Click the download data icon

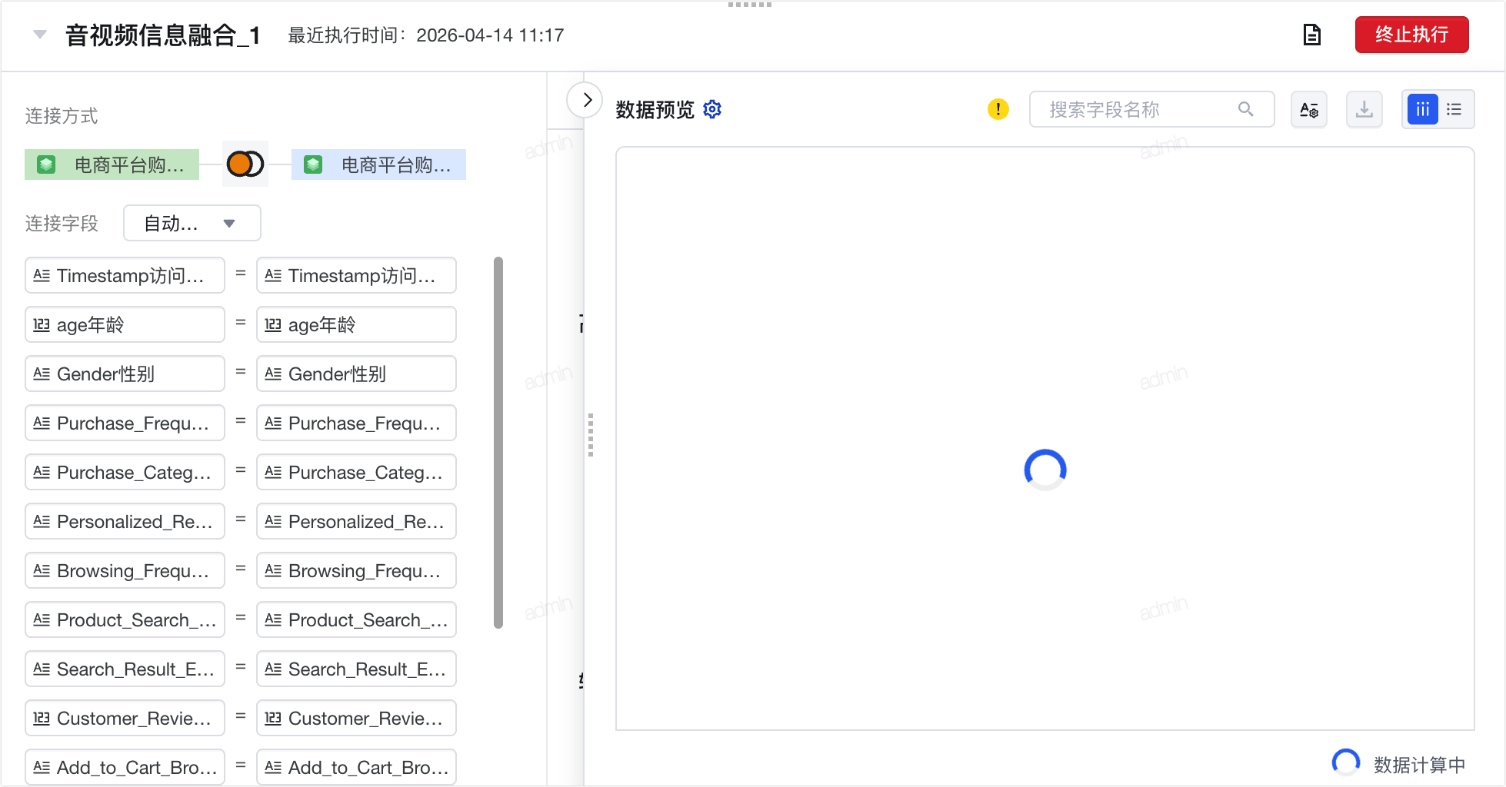point(1364,109)
